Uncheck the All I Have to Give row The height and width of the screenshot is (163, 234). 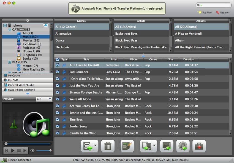(58, 65)
